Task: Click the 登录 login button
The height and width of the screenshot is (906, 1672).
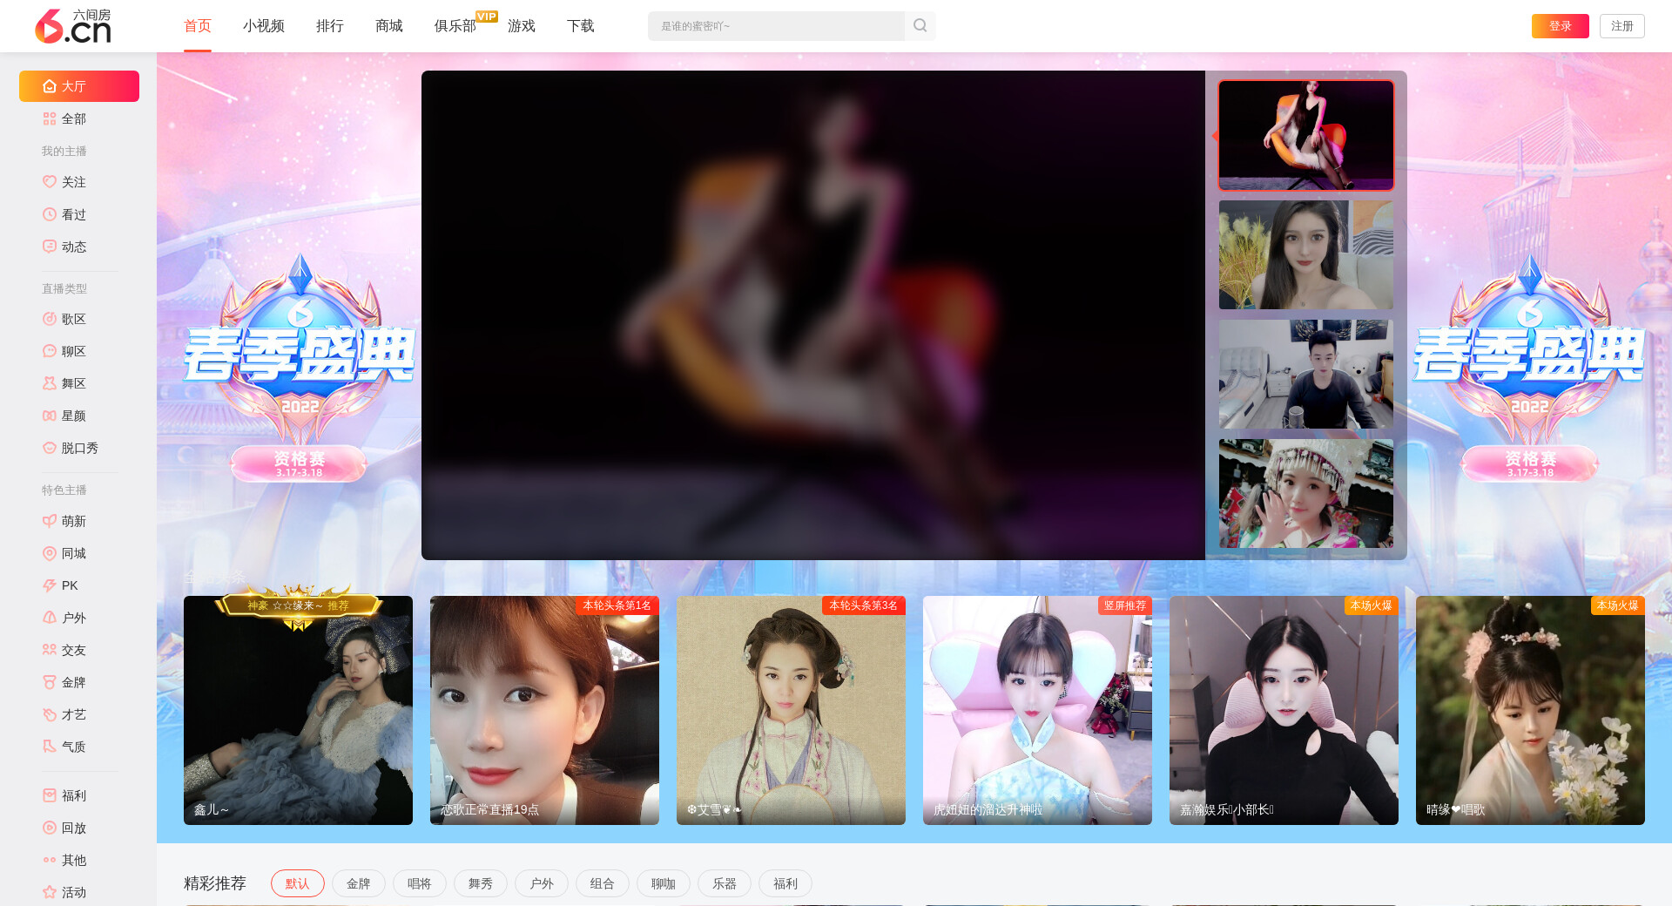Action: tap(1560, 26)
